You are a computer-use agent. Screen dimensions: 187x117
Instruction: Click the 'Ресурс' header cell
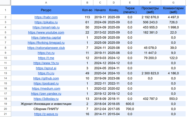[x=46, y=10]
